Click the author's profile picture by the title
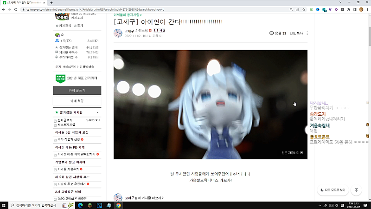 coord(118,33)
